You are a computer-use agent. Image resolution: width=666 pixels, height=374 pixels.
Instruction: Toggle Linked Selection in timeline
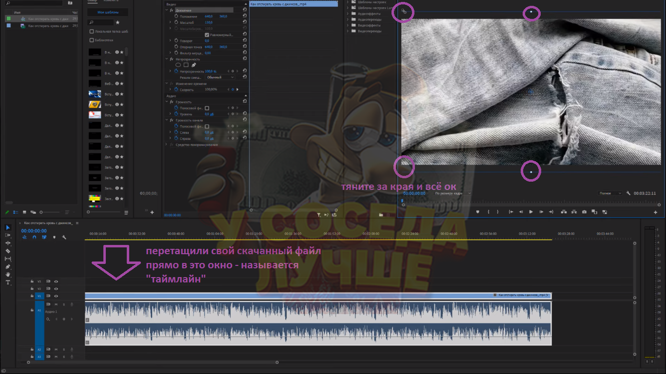[x=44, y=237]
